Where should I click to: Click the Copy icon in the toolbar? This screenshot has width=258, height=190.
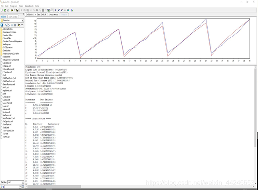24,10
